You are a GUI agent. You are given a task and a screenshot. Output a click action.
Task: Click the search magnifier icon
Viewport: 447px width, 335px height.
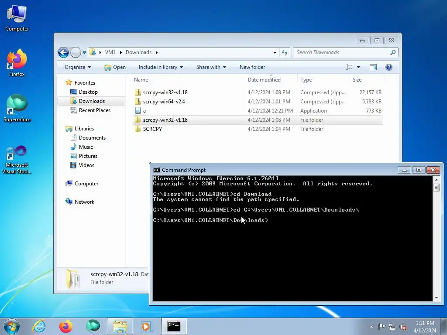point(393,52)
